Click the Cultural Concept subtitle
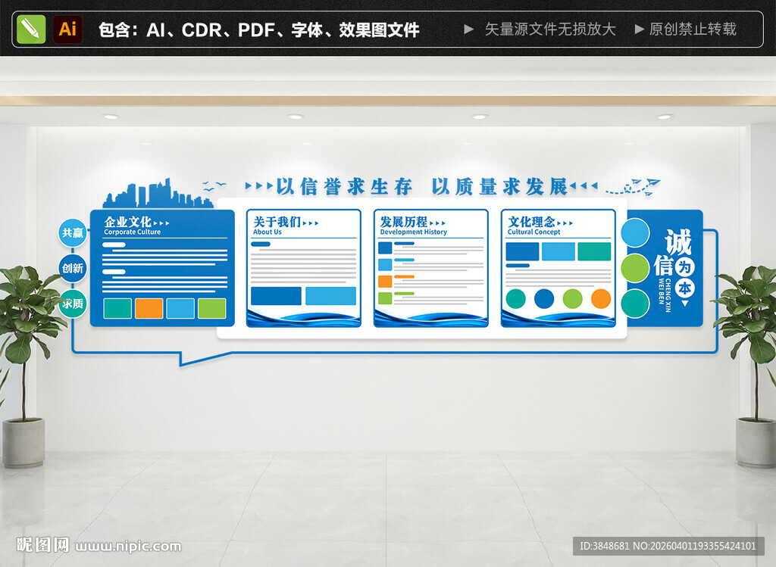The height and width of the screenshot is (567, 776). point(534,232)
